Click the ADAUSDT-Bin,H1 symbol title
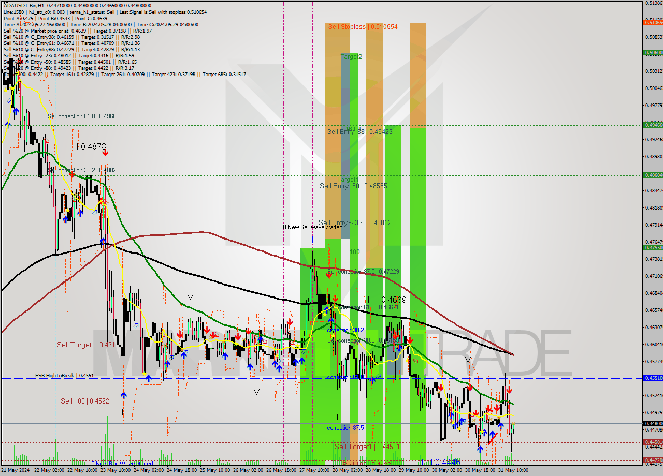This screenshot has width=663, height=476. click(23, 5)
